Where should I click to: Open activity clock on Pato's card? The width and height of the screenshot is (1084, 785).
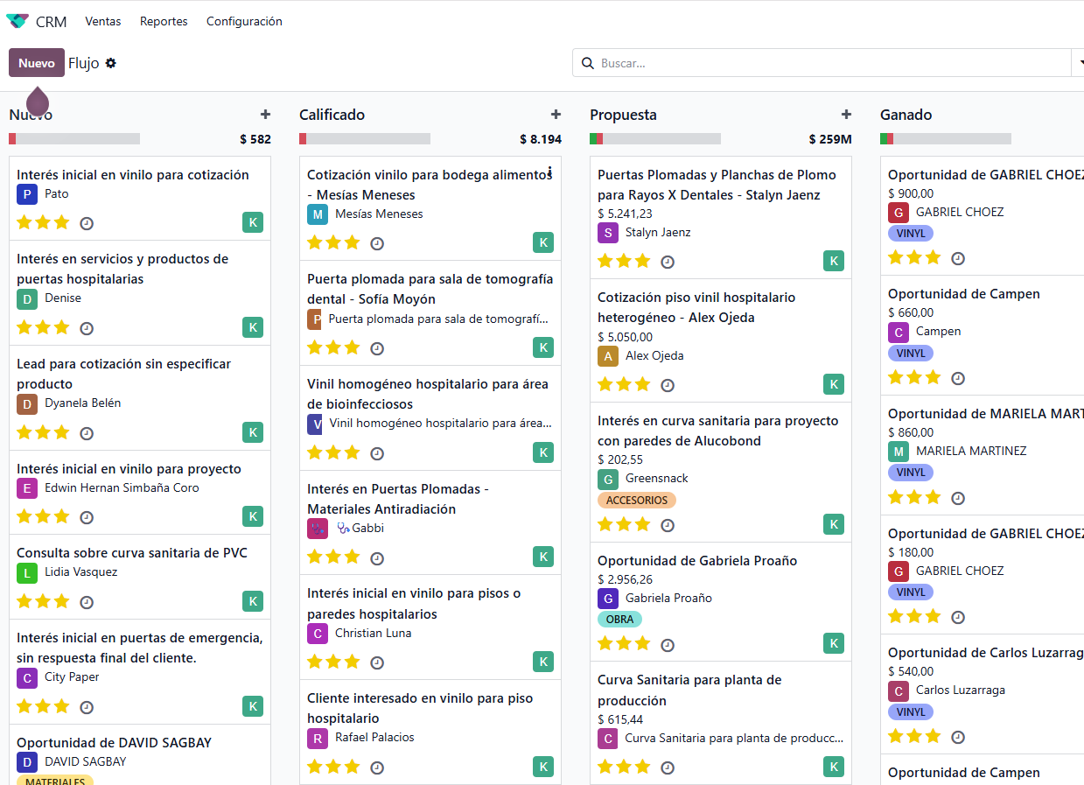(87, 223)
